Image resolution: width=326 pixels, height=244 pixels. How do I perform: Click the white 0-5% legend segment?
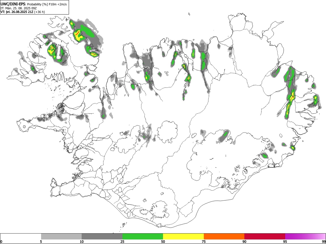21,236
